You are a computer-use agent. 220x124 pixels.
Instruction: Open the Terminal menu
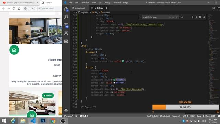[117, 3]
